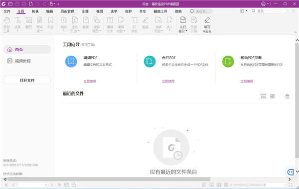Switch to the 页面管理 tab

tap(67, 11)
